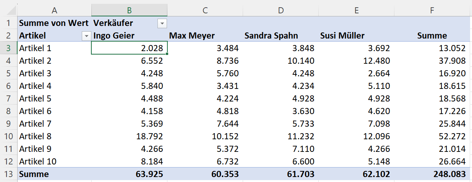
Task: Select column B header
Action: tap(130, 11)
